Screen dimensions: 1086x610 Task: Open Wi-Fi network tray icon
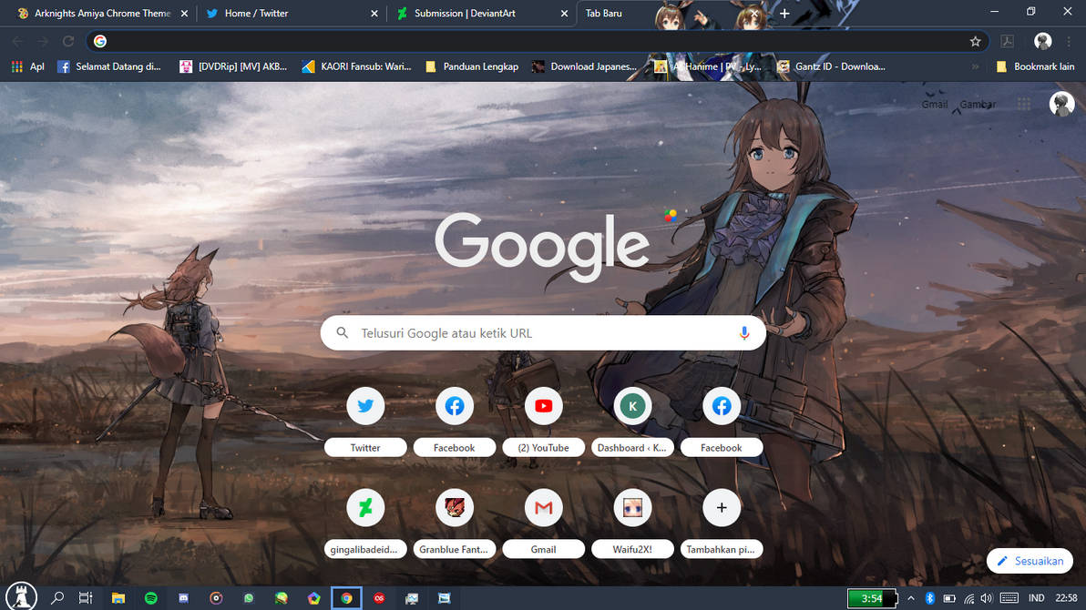pyautogui.click(x=968, y=598)
